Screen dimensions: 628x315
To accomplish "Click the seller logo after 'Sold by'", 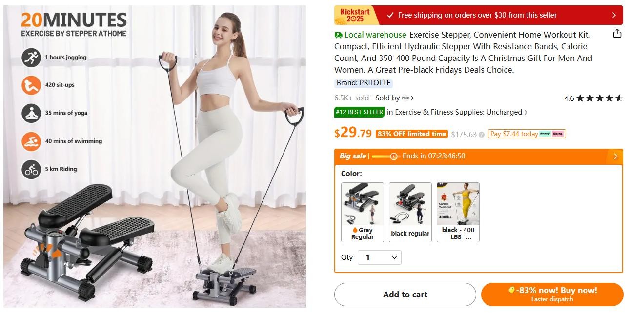I will [405, 98].
